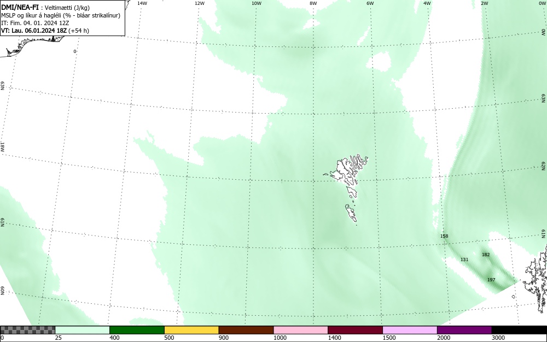
Task: Click the value label 131 on map
Action: click(x=464, y=260)
